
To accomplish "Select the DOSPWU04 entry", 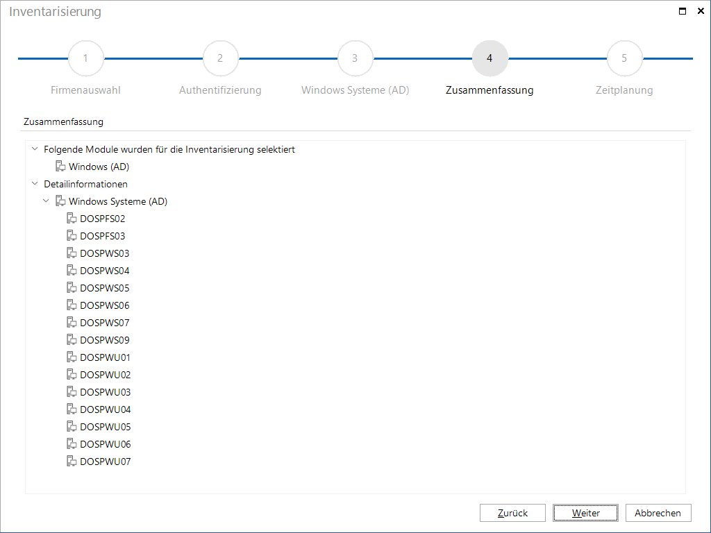I will tap(106, 409).
